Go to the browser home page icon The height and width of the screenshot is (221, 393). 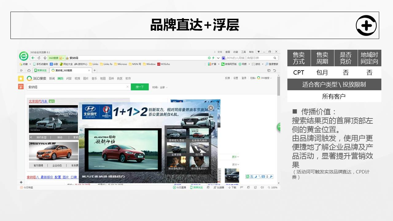(45, 58)
